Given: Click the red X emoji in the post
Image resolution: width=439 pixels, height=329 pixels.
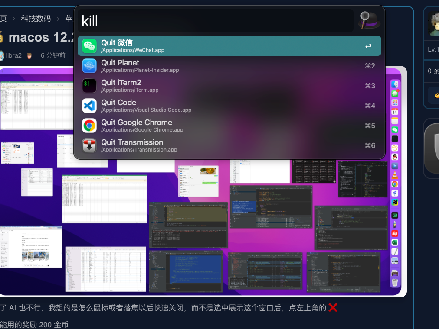Looking at the screenshot, I should [x=333, y=307].
